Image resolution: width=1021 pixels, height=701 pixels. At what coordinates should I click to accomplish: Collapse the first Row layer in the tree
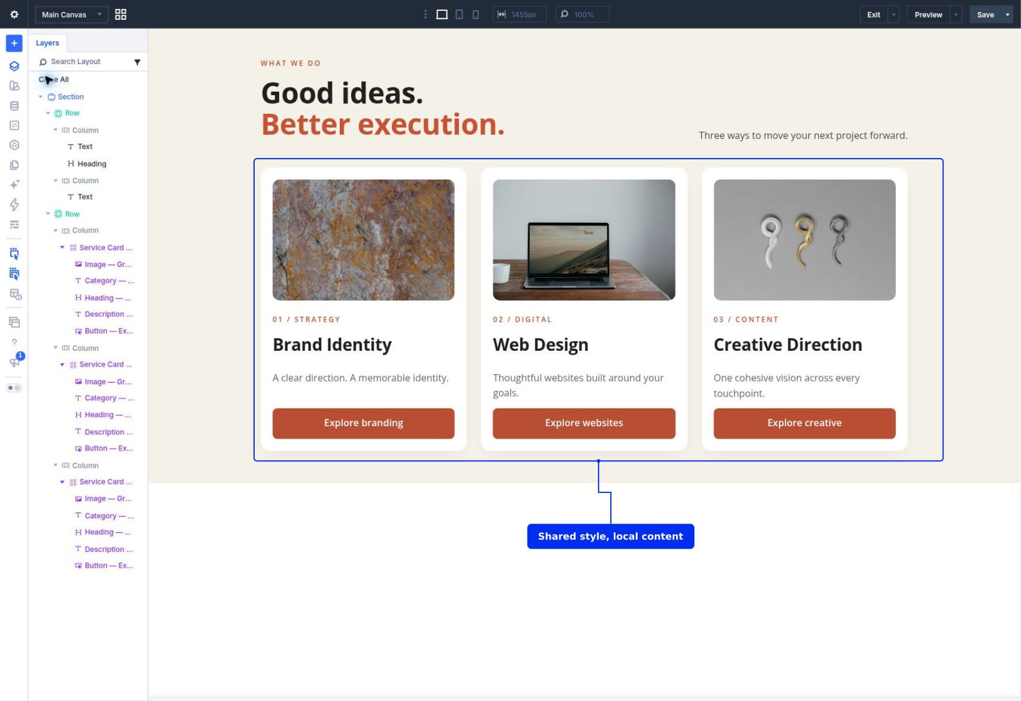click(48, 113)
